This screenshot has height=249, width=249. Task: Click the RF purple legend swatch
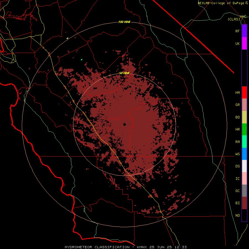[244, 31]
